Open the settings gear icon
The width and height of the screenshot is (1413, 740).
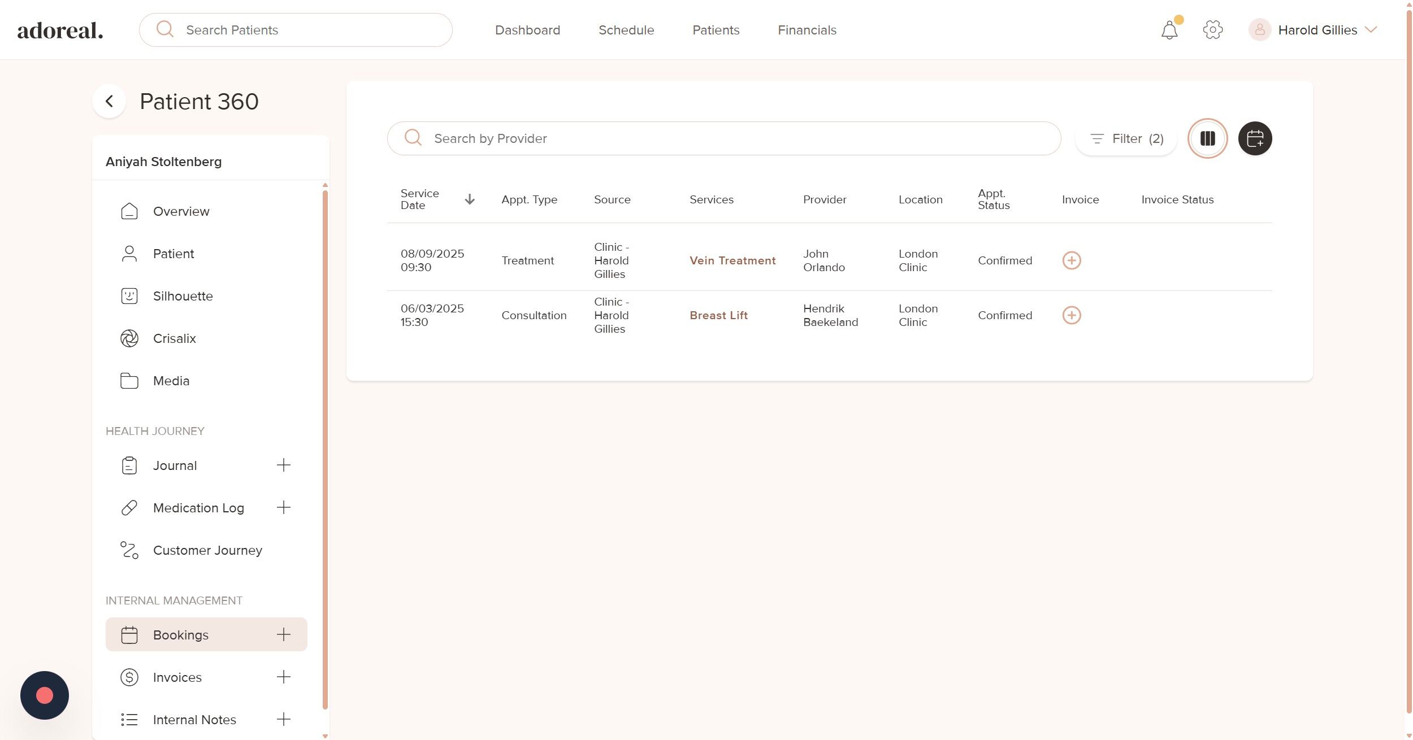coord(1212,30)
